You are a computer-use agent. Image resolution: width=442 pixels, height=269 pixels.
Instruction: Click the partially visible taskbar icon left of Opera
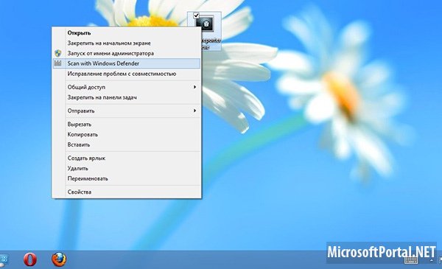point(4,260)
